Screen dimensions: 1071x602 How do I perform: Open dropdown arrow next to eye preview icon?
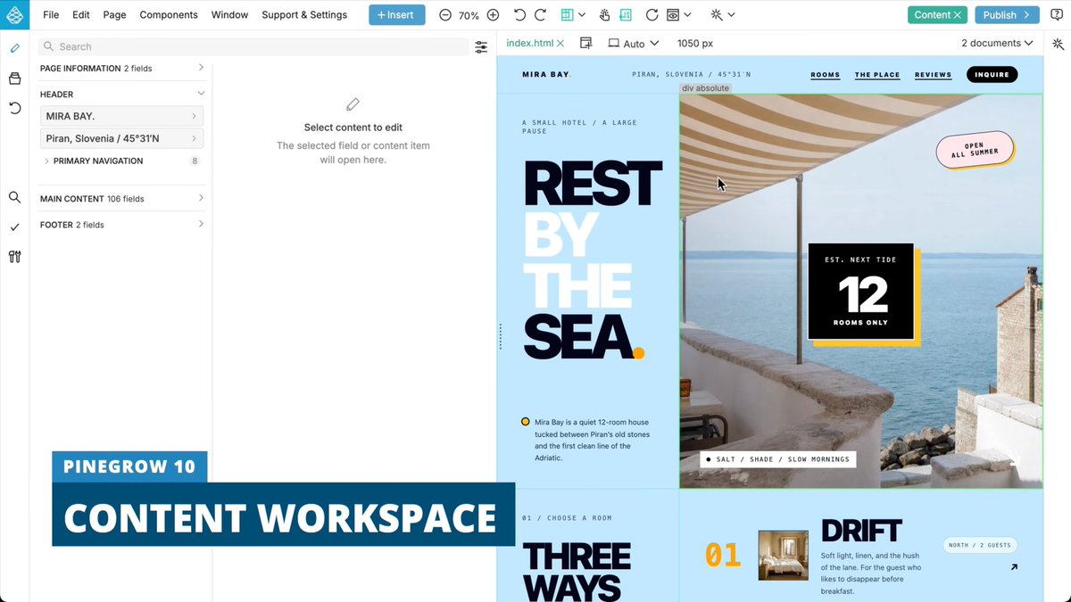[688, 15]
